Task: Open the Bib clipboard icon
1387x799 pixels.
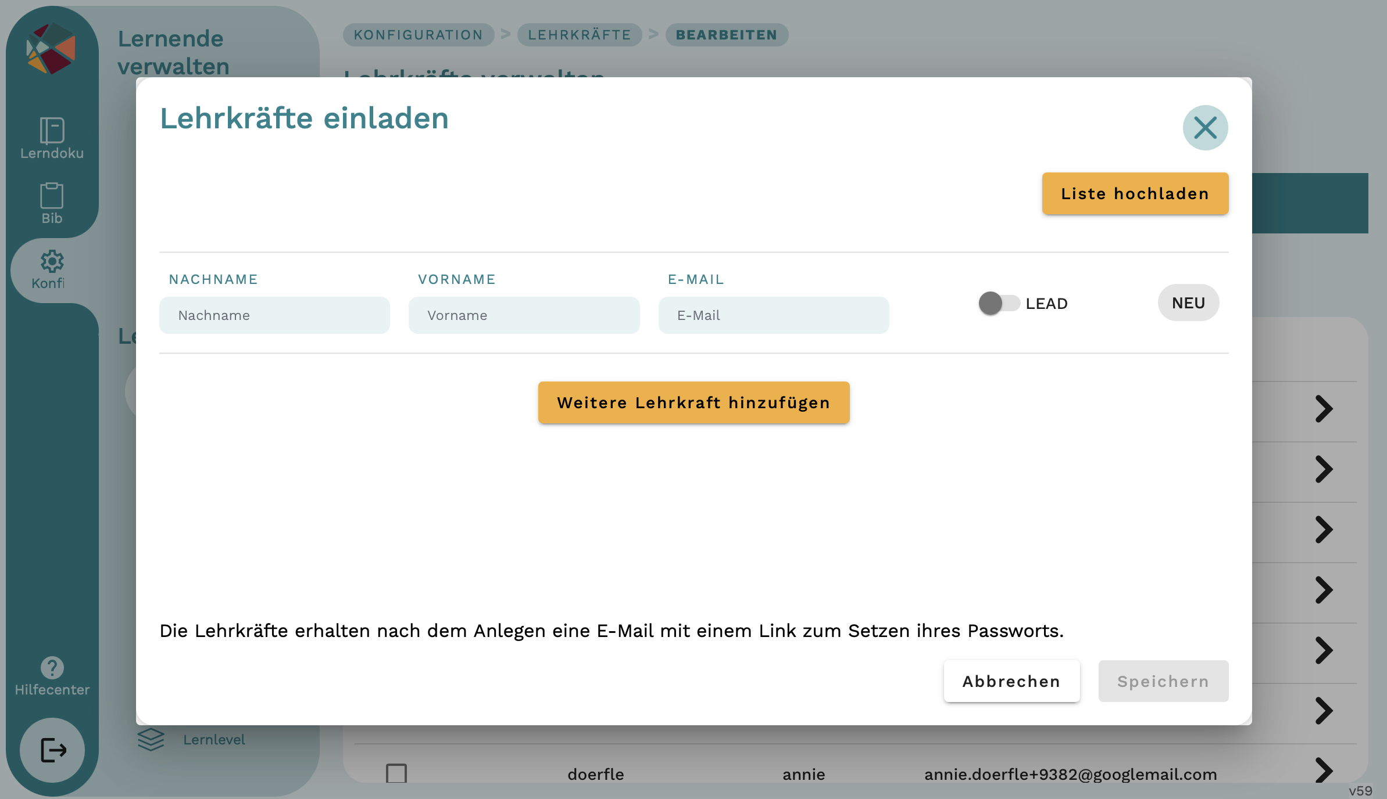Action: coord(52,196)
